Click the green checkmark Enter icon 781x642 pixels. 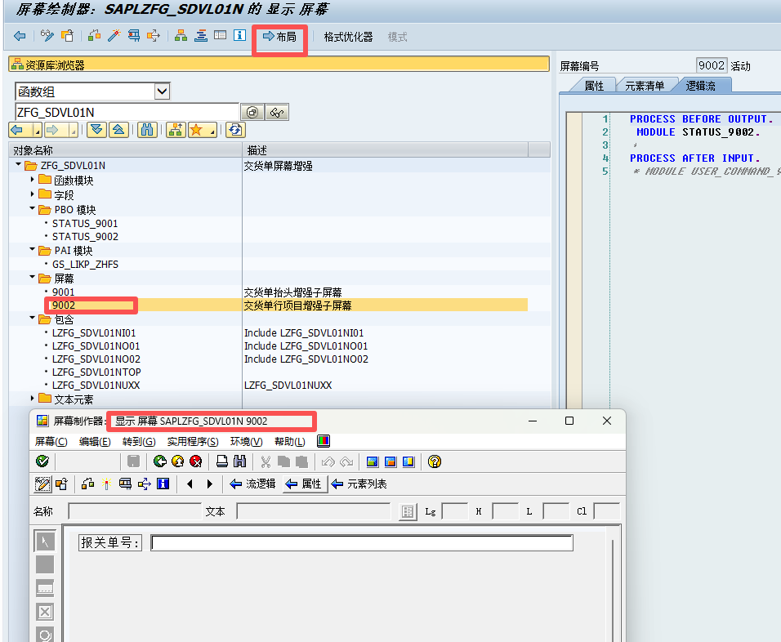point(42,461)
